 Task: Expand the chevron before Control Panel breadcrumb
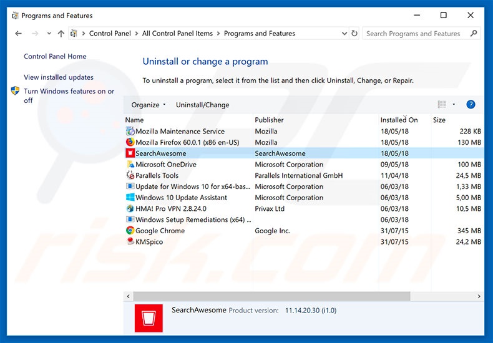pos(84,33)
